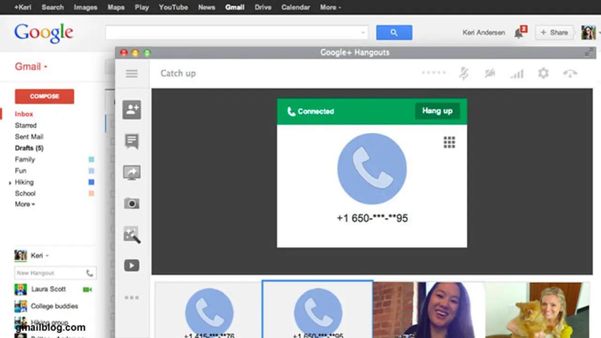Click the Keri Andersen name link
Screen dimensions: 601x338
pyautogui.click(x=484, y=32)
